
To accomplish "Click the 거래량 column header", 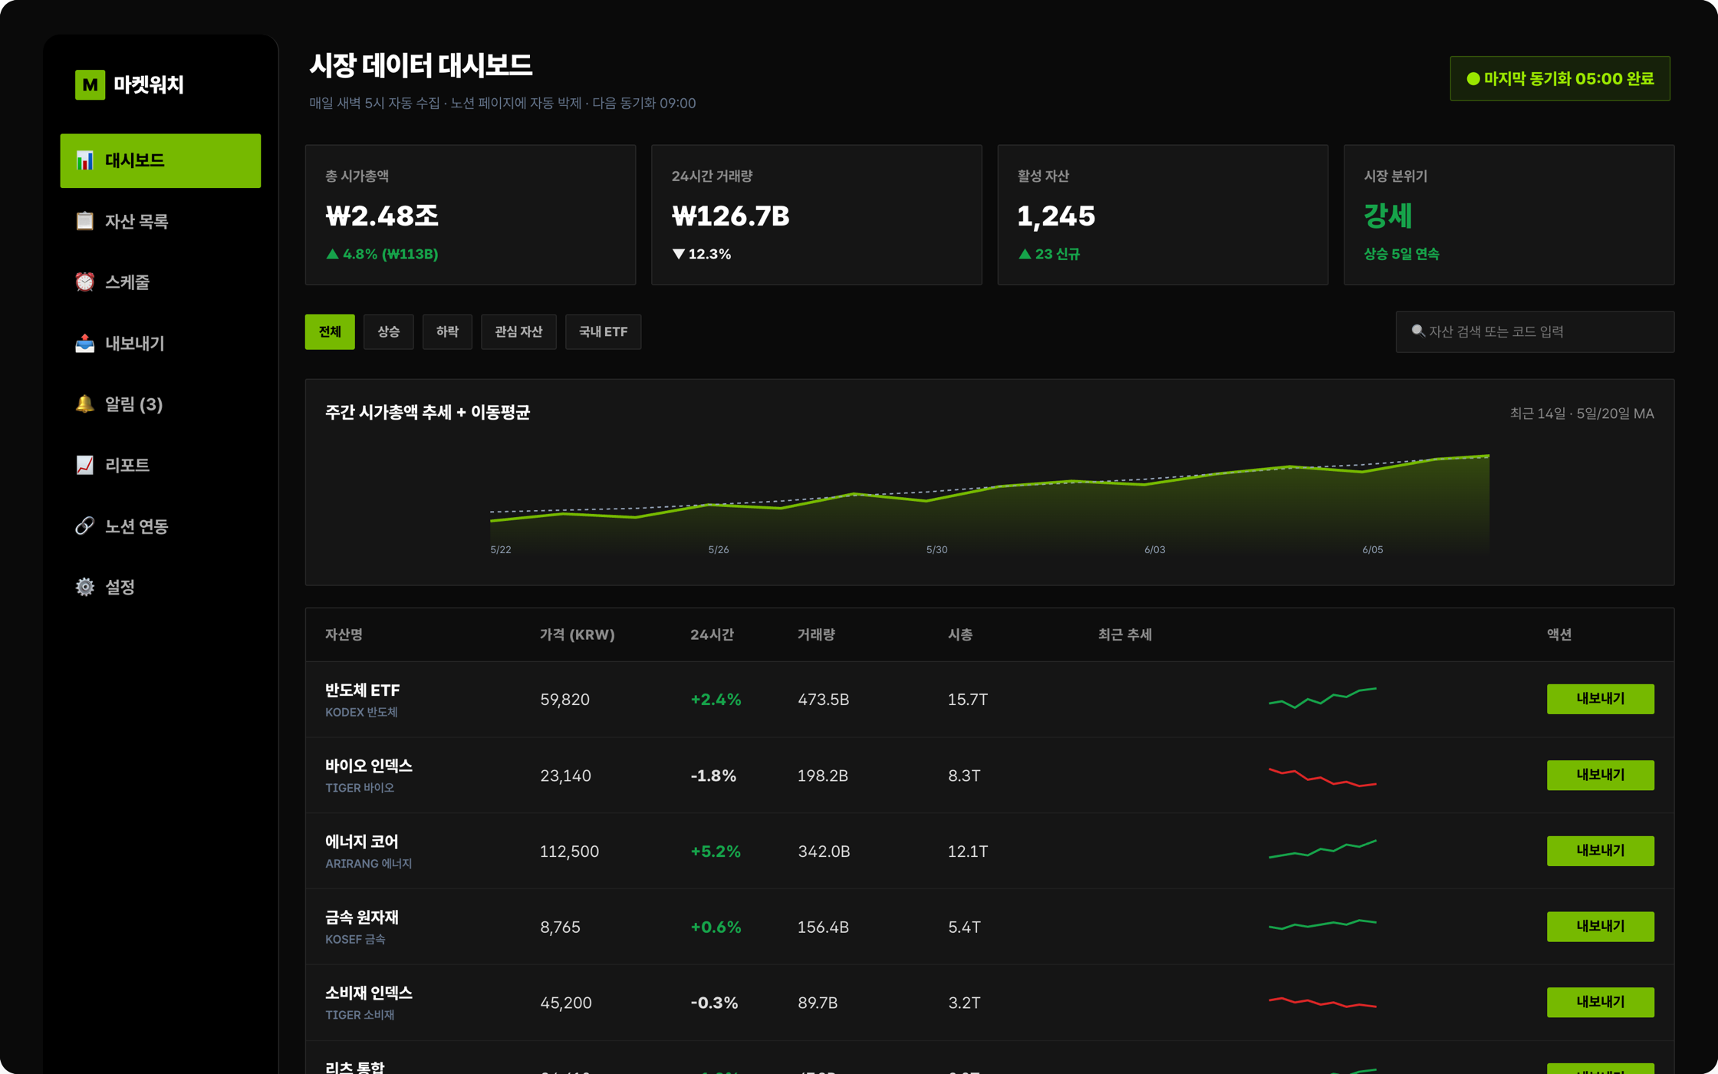I will tap(816, 634).
